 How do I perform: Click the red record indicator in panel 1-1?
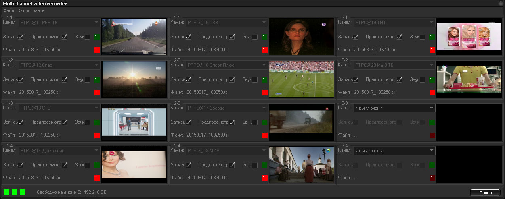point(97,50)
